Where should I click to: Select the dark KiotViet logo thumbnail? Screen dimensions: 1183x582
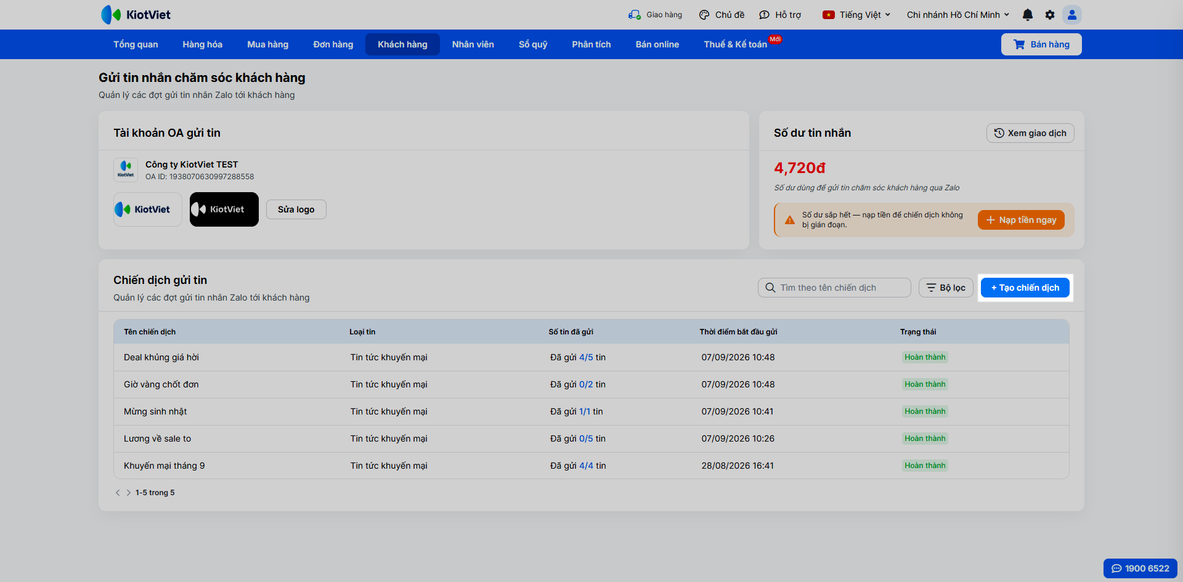(224, 209)
